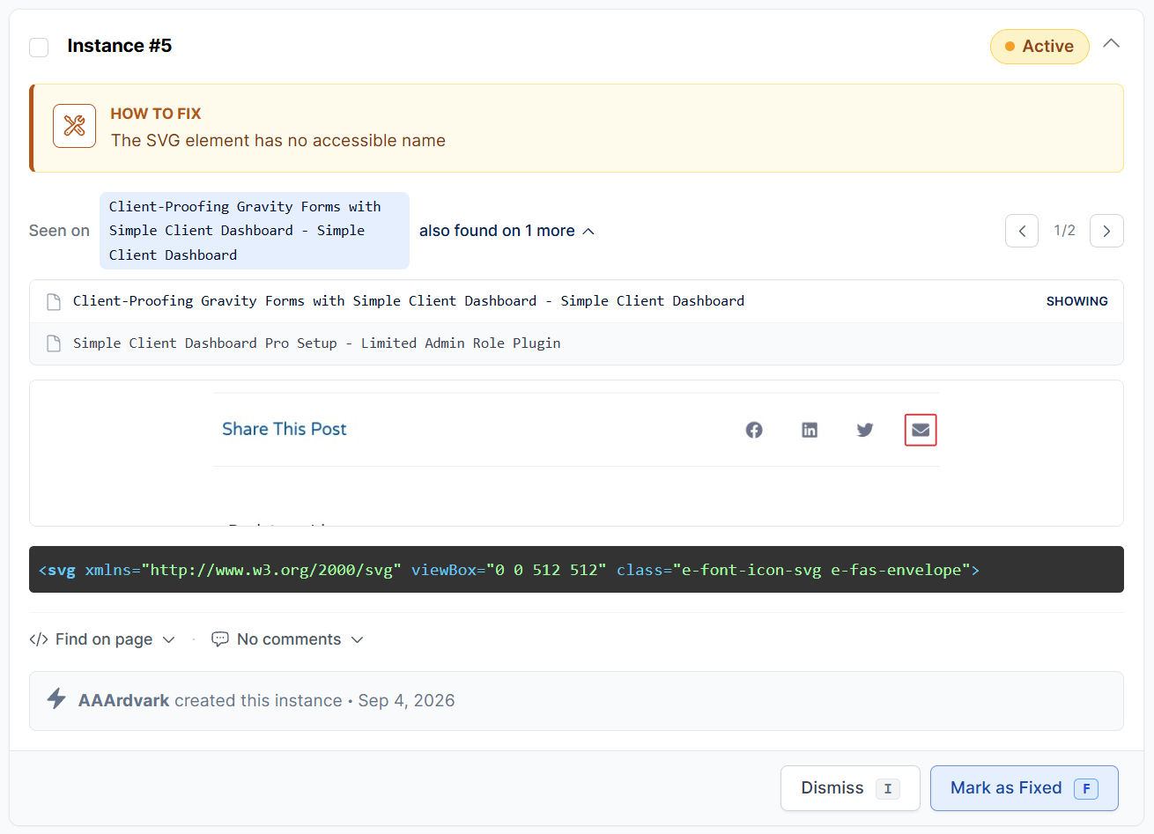The width and height of the screenshot is (1154, 834).
Task: Click the 'The SVG element has no accessible name' text
Action: point(278,141)
